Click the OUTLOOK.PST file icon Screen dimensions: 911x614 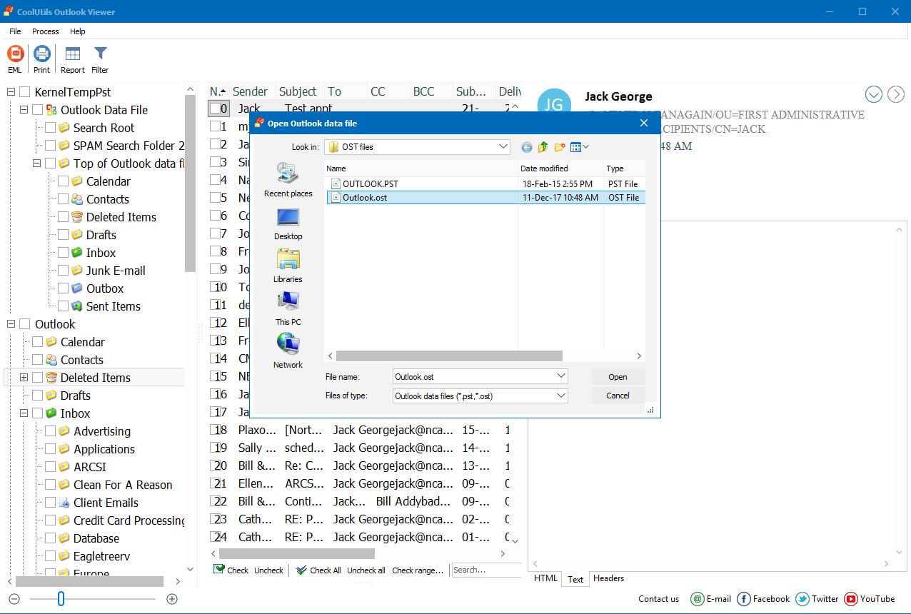point(336,183)
